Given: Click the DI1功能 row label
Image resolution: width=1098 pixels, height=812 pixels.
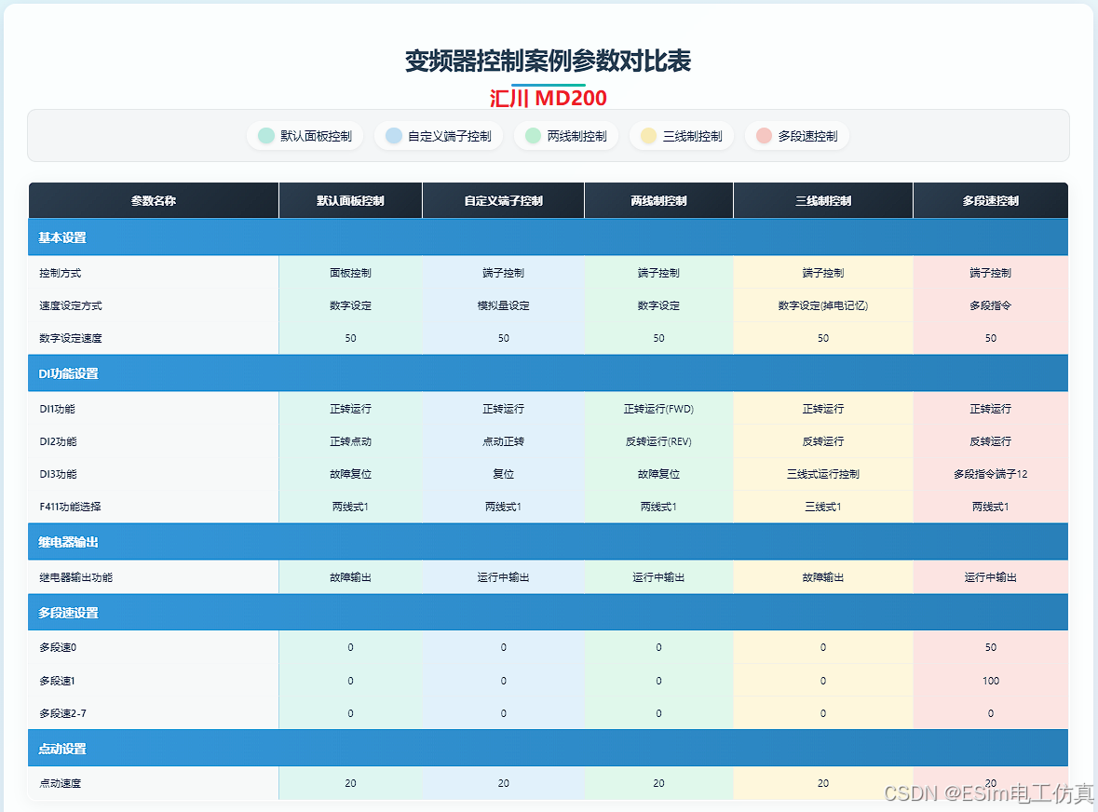Looking at the screenshot, I should (58, 409).
